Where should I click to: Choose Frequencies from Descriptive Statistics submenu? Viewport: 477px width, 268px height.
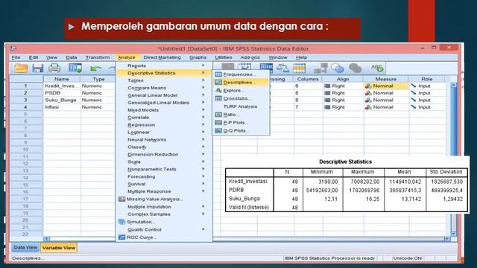(x=241, y=74)
